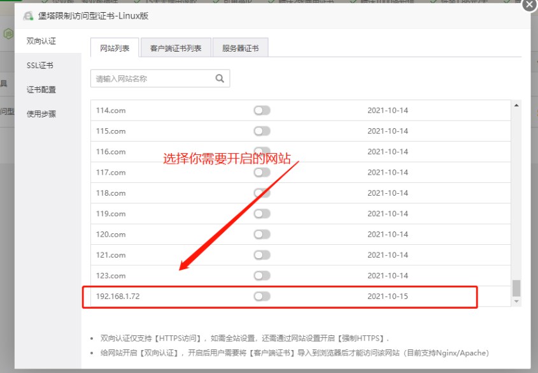Screen dimensions: 538x373
Task: Go to 证书配置 in the sidebar
Action: click(x=41, y=90)
